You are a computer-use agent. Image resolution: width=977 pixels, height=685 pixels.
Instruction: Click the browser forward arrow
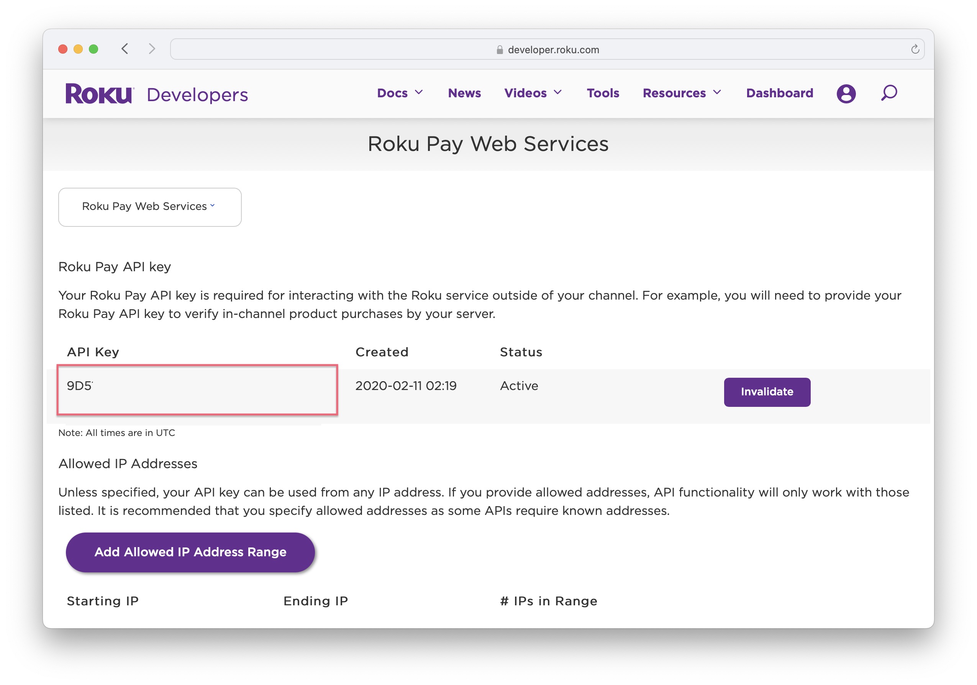point(152,49)
